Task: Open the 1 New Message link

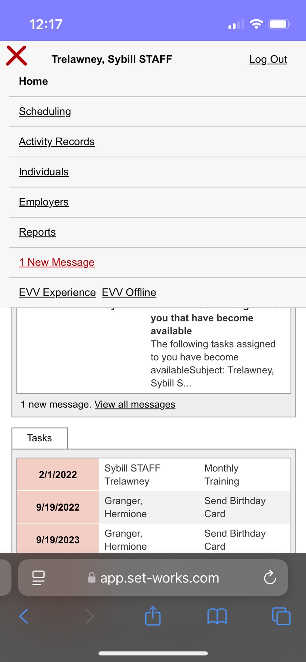Action: click(57, 262)
